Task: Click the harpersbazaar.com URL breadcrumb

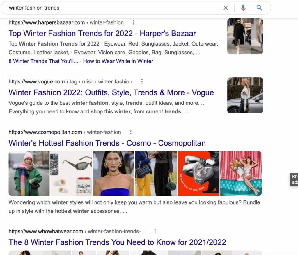Action: coord(66,22)
